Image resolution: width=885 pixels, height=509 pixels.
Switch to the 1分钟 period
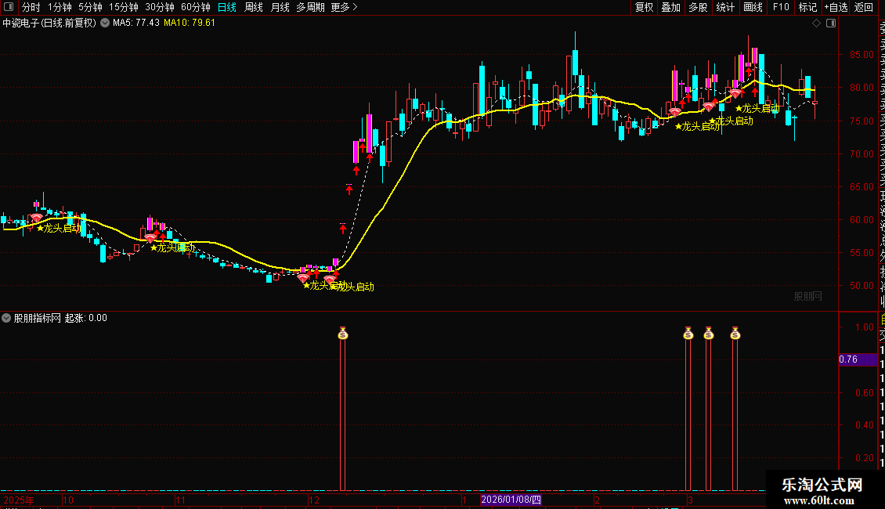[60, 7]
